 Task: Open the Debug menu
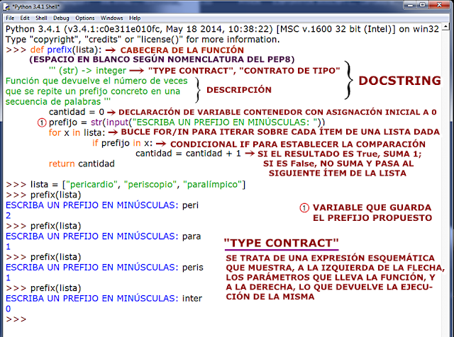point(61,18)
